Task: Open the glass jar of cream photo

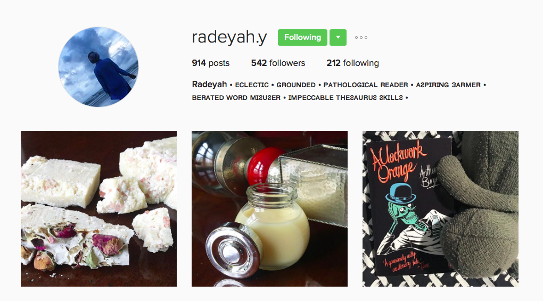Action: coord(269,208)
